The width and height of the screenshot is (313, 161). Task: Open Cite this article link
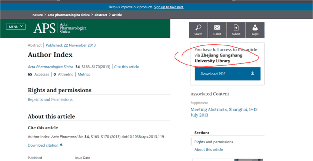tap(126, 67)
